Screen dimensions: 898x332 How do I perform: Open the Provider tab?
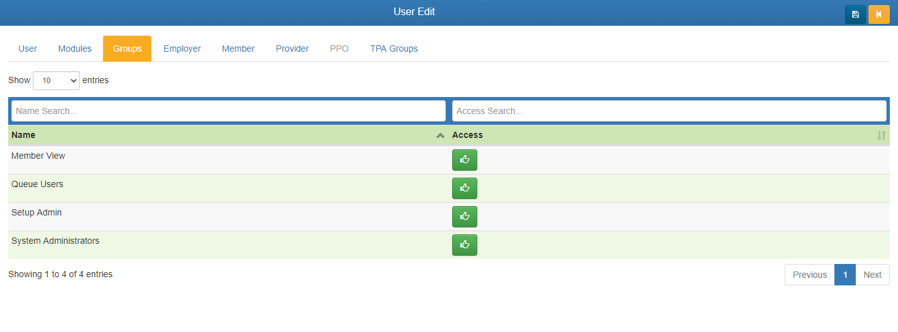(x=292, y=49)
